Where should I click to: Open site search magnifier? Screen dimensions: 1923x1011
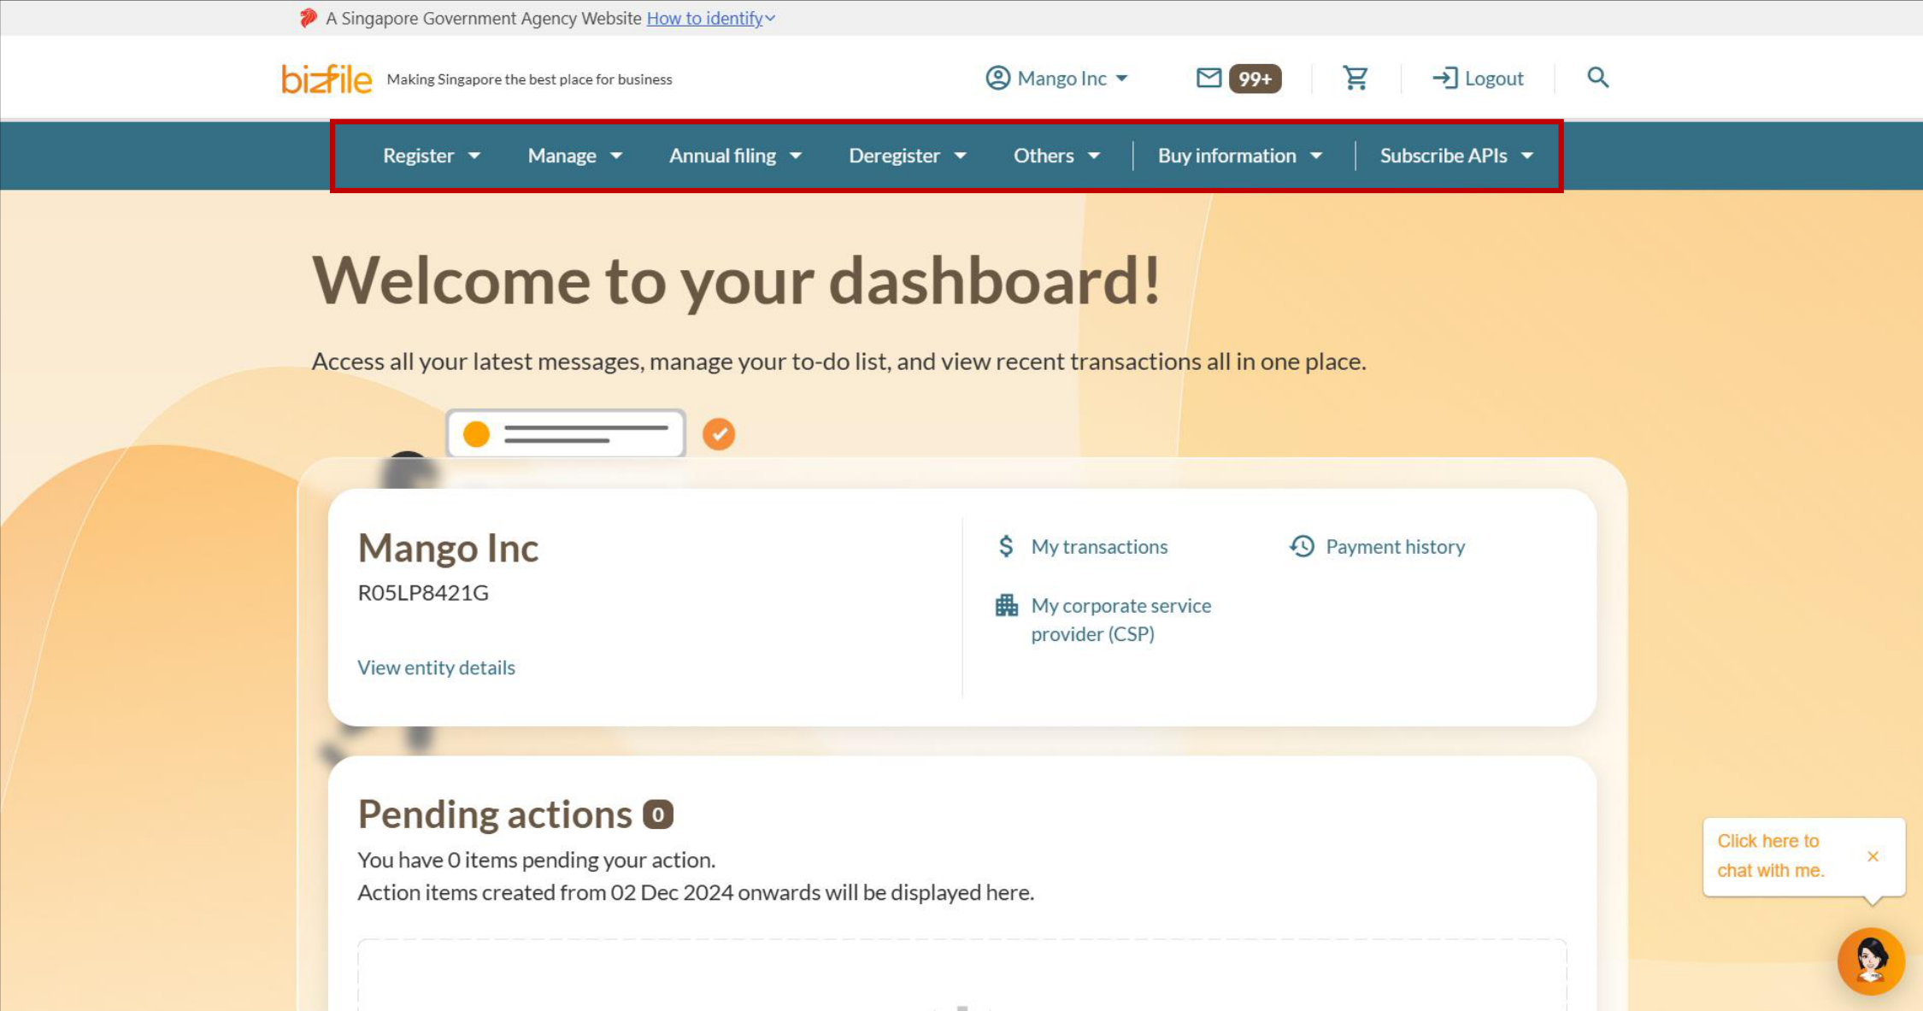(1597, 78)
